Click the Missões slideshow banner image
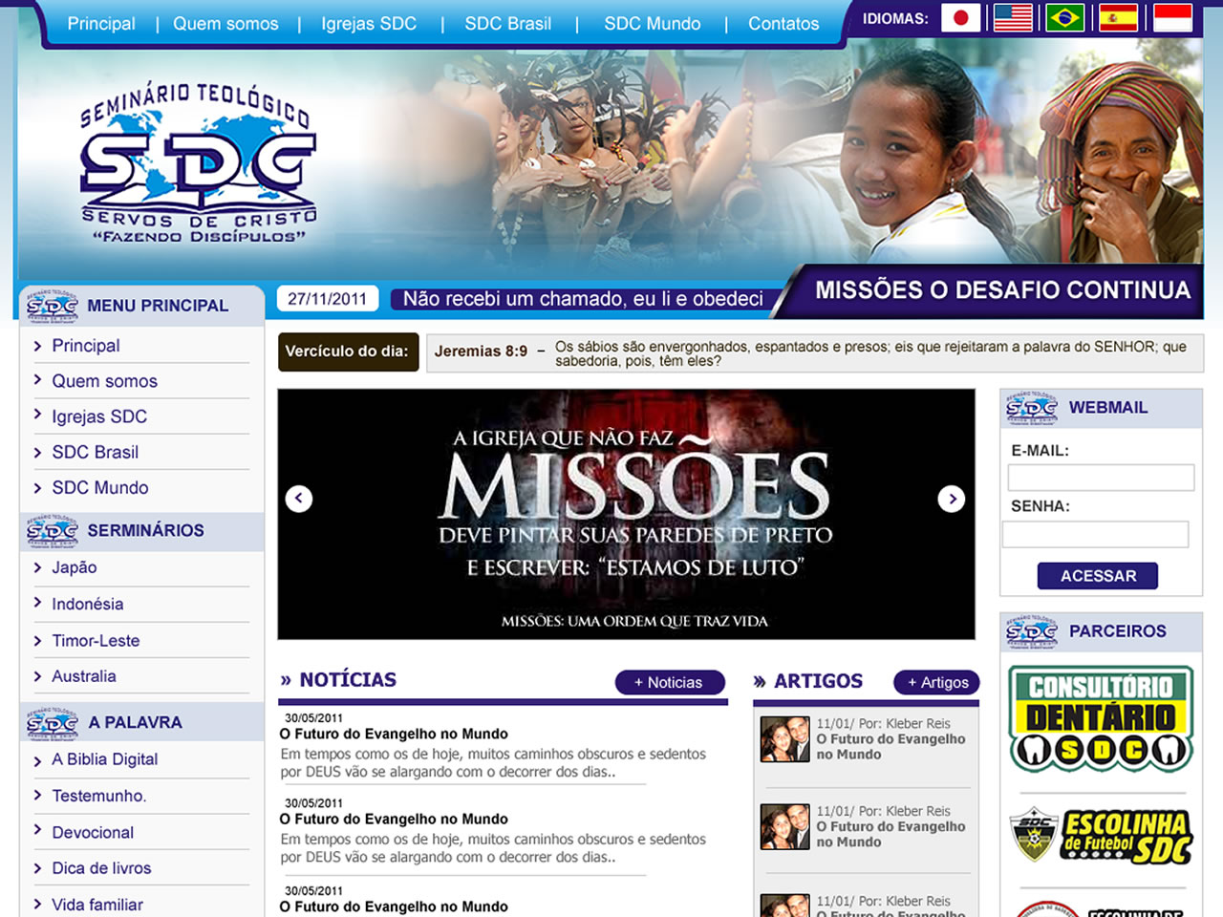 tap(626, 514)
